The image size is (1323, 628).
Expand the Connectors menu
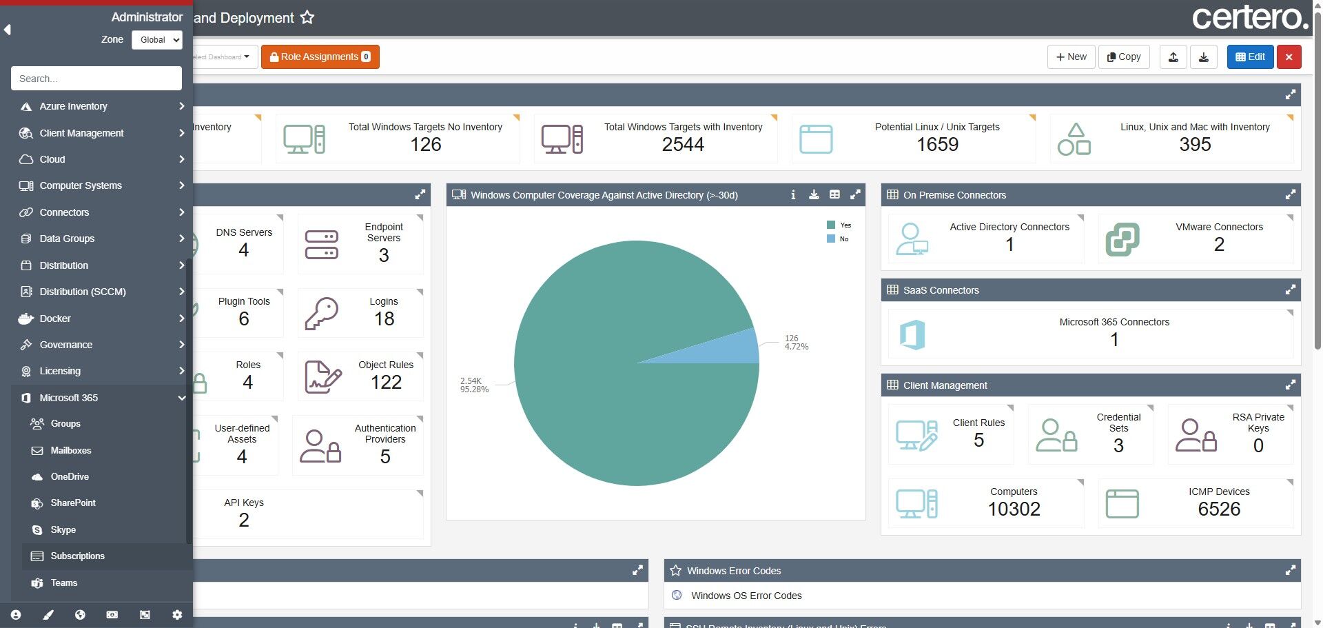click(x=102, y=212)
